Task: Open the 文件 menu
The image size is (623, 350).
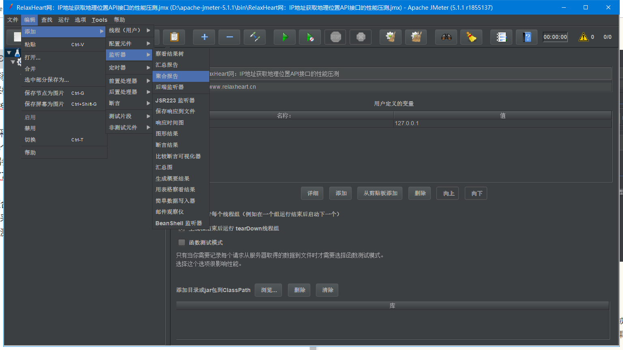Action: (13, 20)
